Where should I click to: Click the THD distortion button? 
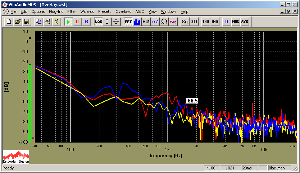point(206,21)
